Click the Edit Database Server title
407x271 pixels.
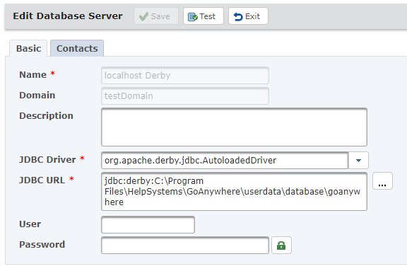68,16
